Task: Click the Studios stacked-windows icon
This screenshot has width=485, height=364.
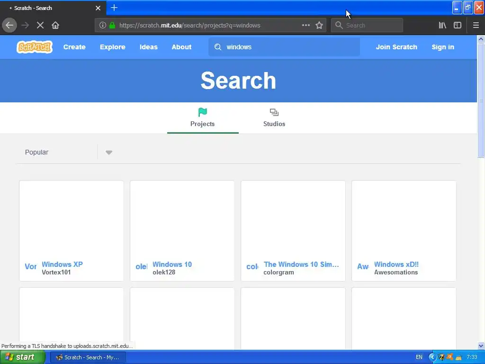Action: [274, 112]
